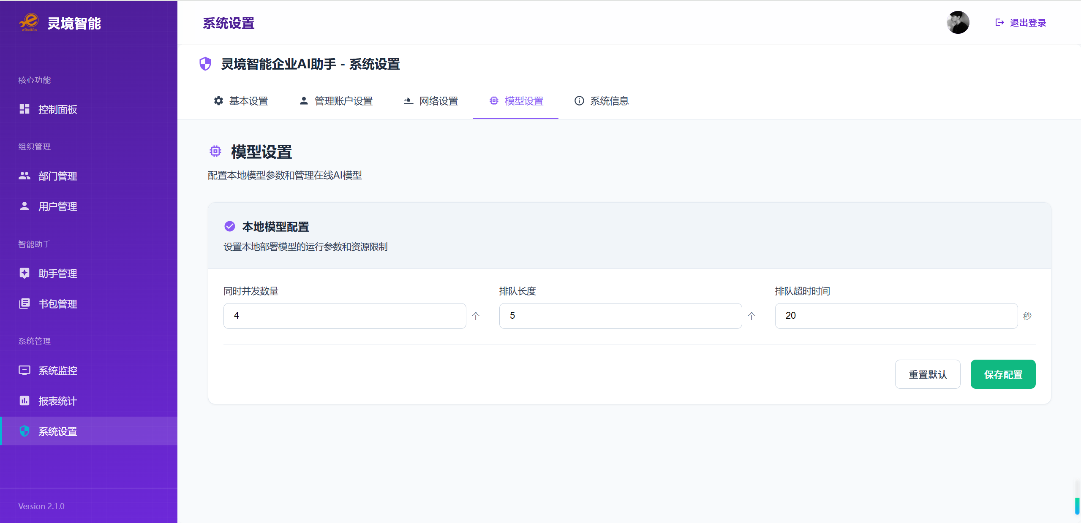
Task: Click the 灵境智能 logo icon
Action: (x=29, y=22)
